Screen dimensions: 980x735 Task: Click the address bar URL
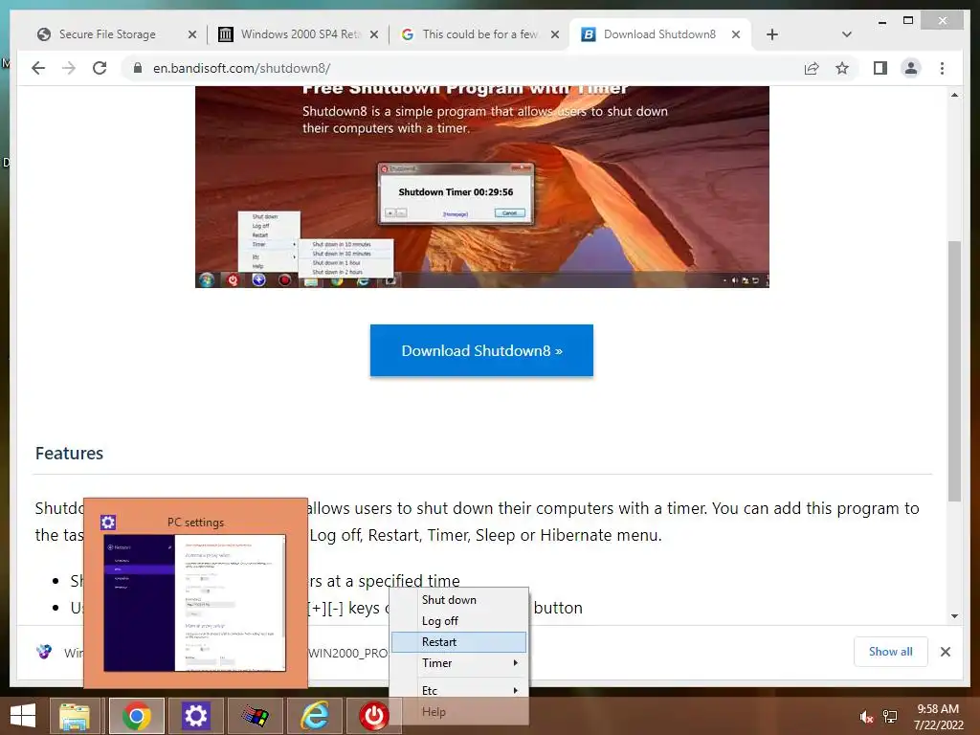241,68
